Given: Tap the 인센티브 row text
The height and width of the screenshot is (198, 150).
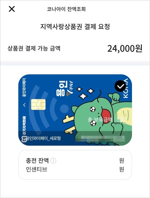Looking at the screenshot, I should (37, 169).
